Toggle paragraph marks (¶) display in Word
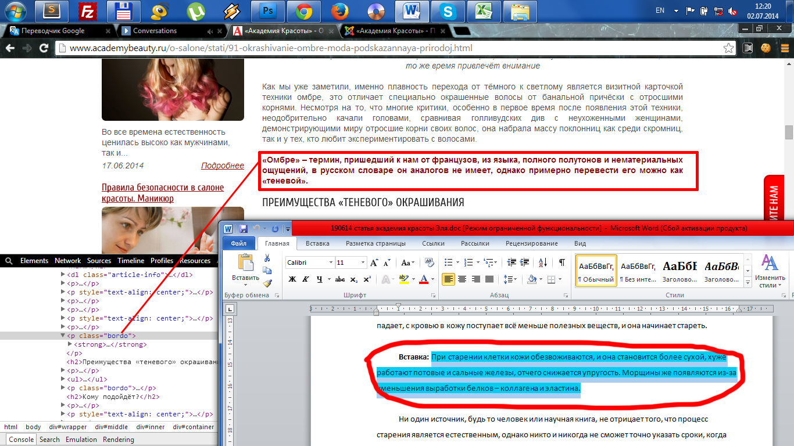 [x=562, y=262]
